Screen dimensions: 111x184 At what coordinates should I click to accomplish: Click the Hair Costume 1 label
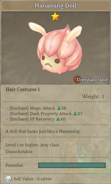pyautogui.click(x=23, y=89)
